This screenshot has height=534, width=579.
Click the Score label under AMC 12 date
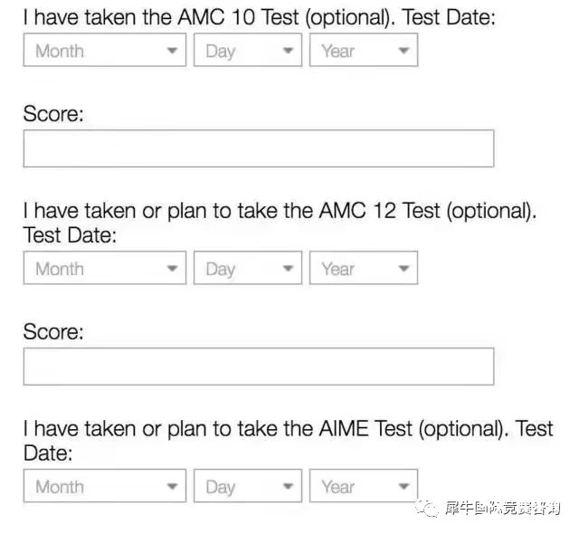coord(53,332)
